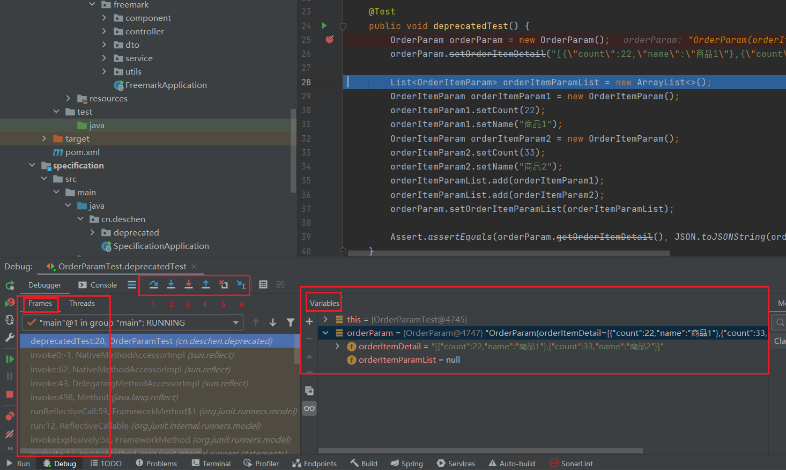Viewport: 786px width, 470px height.
Task: Toggle the Show Watches glasses icon
Action: pos(309,408)
